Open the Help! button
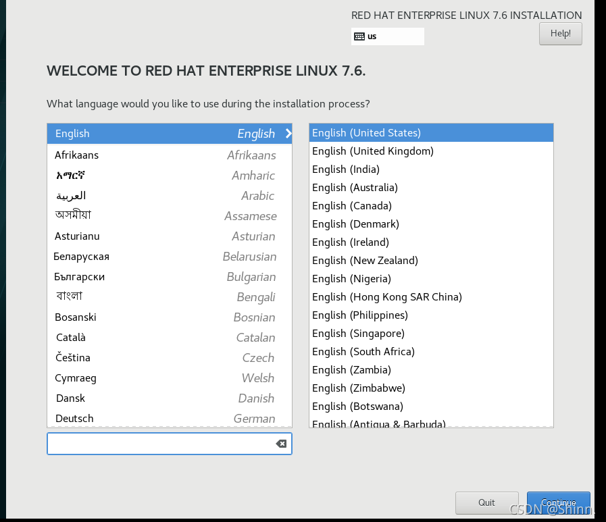Screen dimensions: 606x522 (x=560, y=34)
